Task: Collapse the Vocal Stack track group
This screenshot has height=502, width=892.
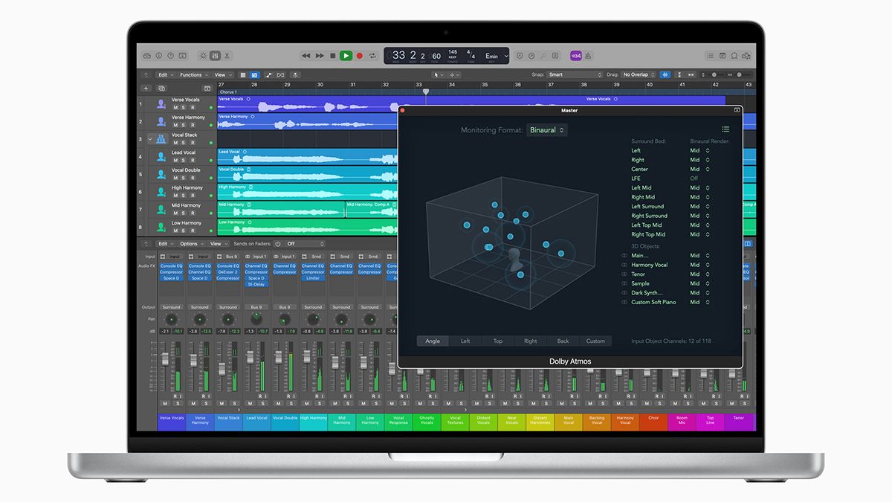Action: pos(151,138)
